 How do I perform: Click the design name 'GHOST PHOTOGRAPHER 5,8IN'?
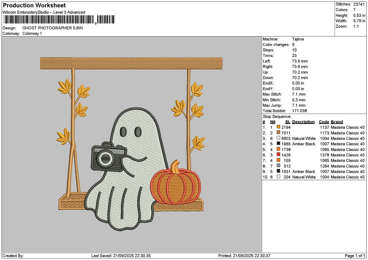[x=52, y=28]
